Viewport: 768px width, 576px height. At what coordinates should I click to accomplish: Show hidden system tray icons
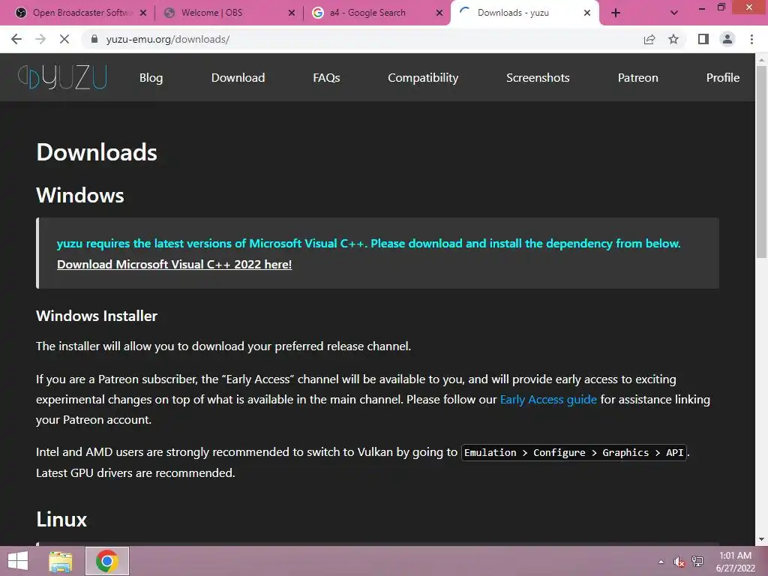(x=661, y=562)
